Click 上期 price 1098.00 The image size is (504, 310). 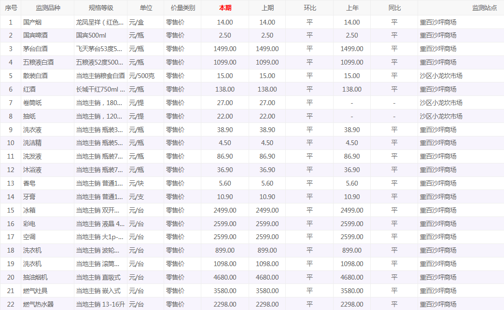(267, 264)
